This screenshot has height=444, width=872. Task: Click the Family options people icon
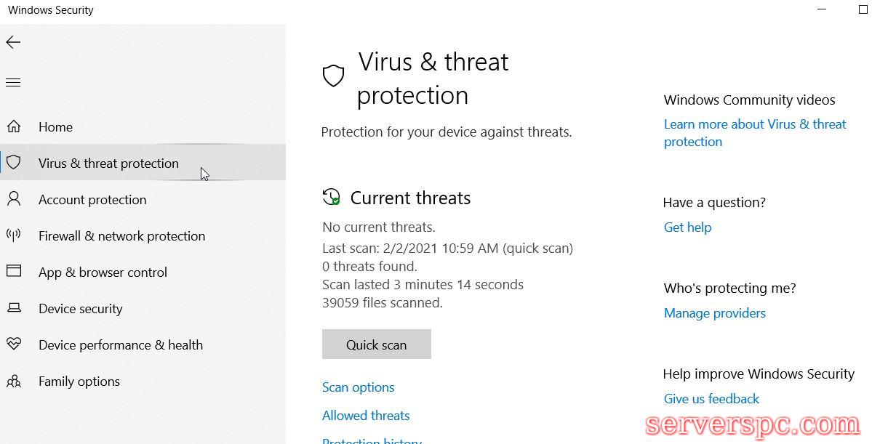click(x=13, y=381)
